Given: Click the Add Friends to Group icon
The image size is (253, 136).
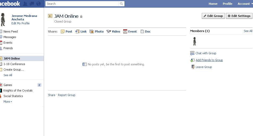Looking at the screenshot, I should tap(192, 60).
